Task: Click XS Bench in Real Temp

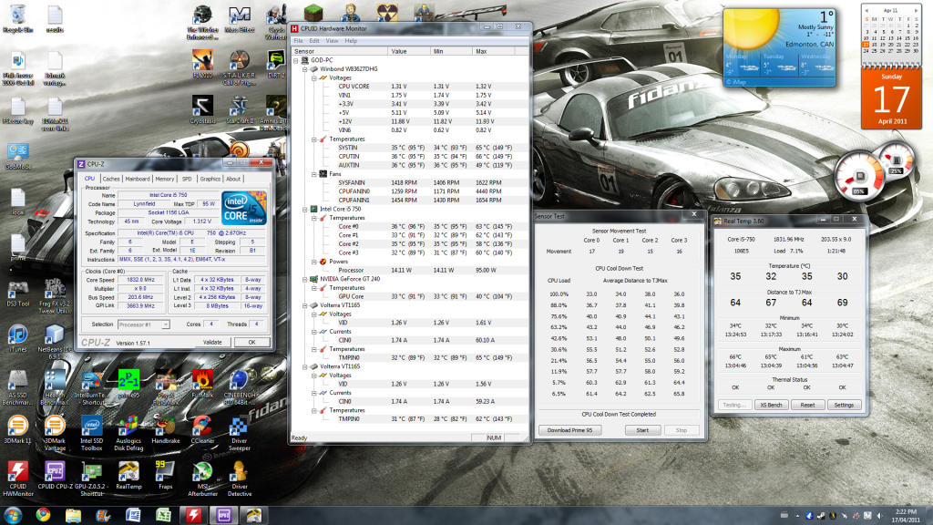Action: [771, 405]
